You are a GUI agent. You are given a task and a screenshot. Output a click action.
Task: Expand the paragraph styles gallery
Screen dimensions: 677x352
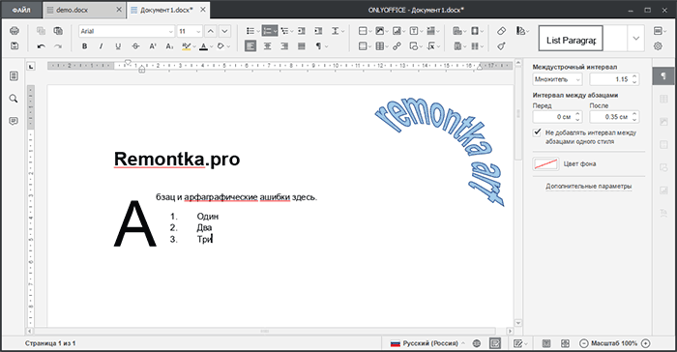pyautogui.click(x=636, y=39)
